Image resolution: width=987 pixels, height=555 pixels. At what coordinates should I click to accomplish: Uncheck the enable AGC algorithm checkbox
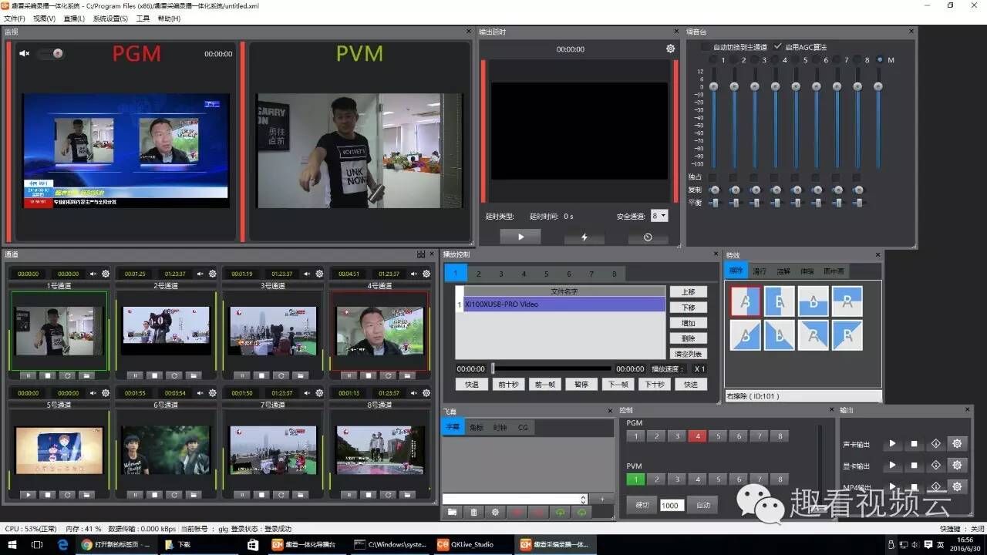pos(778,47)
